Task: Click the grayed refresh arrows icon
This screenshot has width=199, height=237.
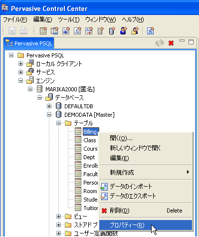Action: pos(160,43)
